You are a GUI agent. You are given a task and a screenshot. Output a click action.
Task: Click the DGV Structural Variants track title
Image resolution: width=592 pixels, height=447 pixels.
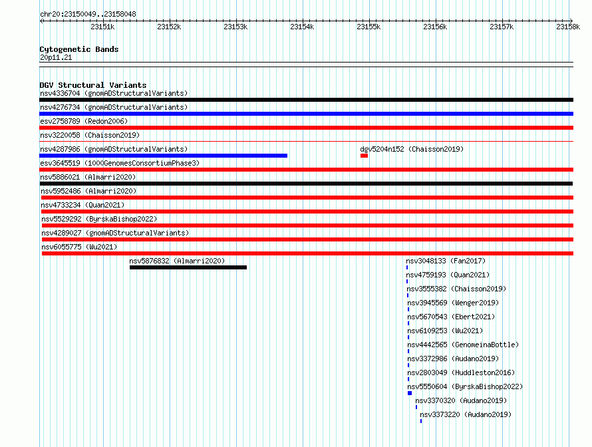(93, 85)
